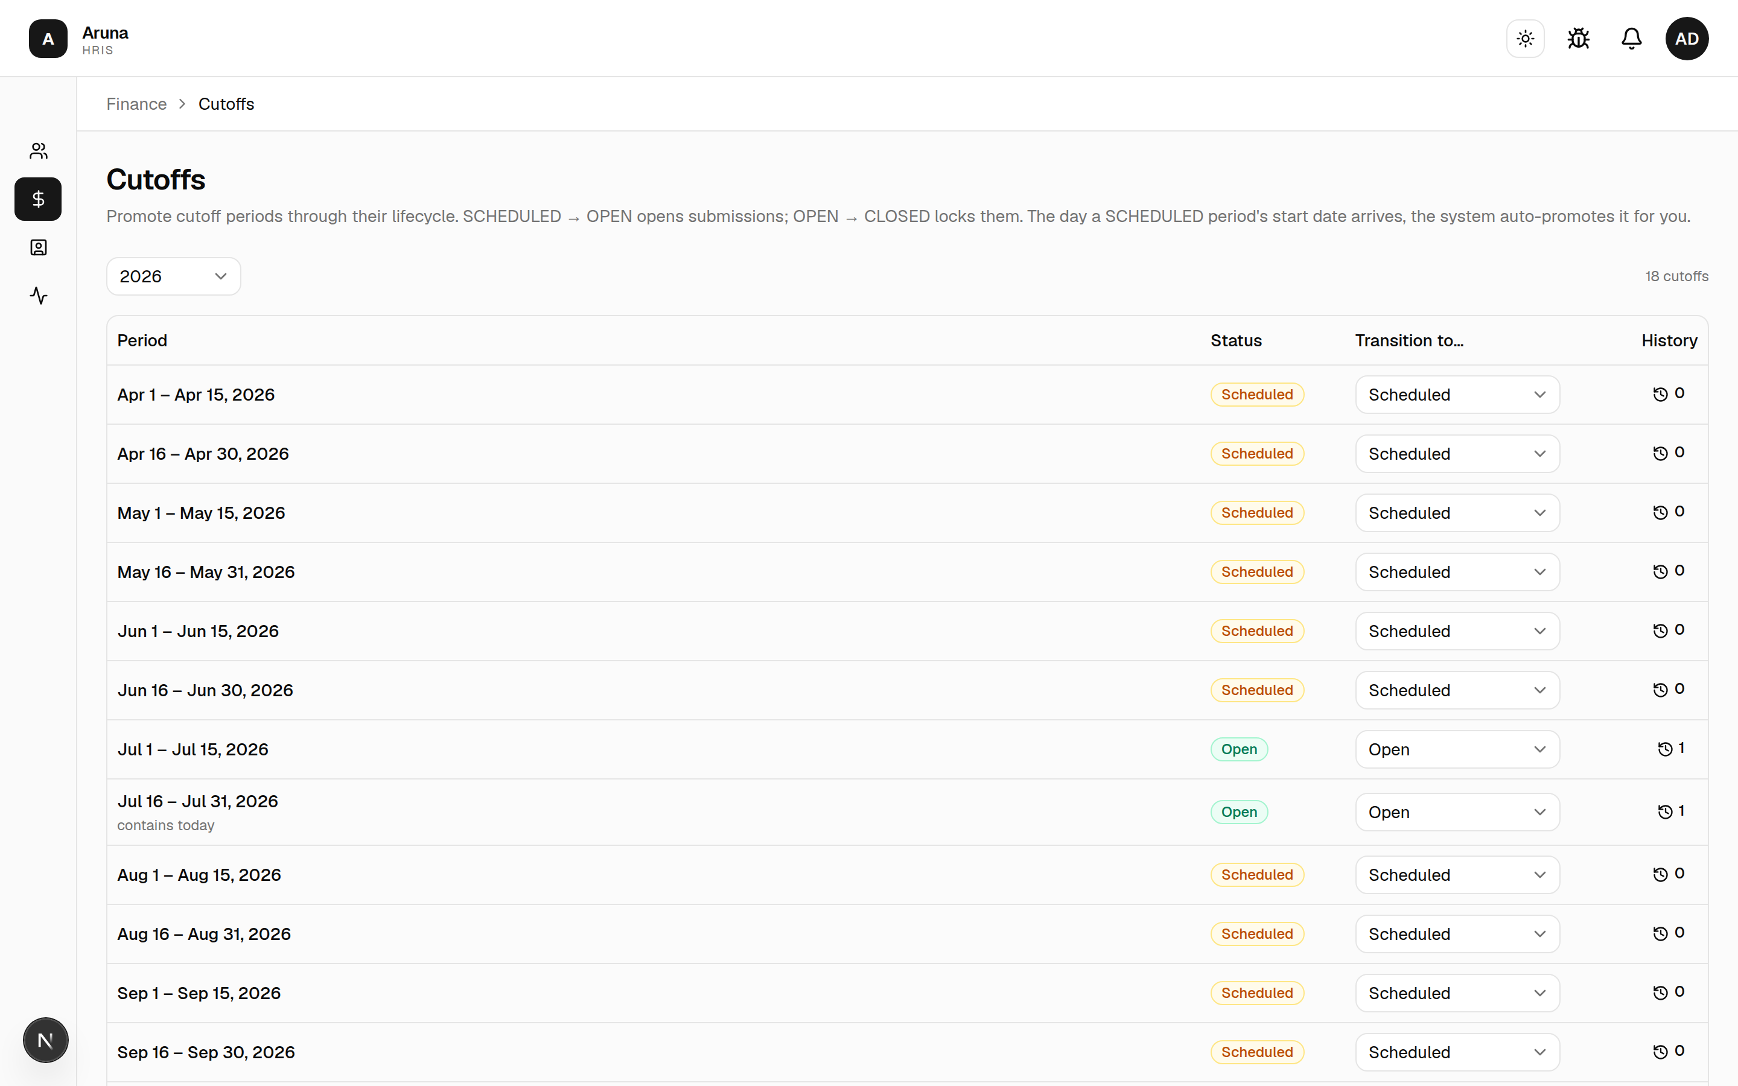Image resolution: width=1738 pixels, height=1086 pixels.
Task: Open the profile card sidebar icon
Action: [38, 248]
